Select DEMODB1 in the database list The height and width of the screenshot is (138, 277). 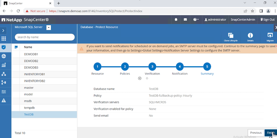click(x=44, y=54)
